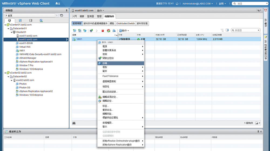Open the 說明 help dropdown
This screenshot has width=270, height=151.
(x=222, y=4)
